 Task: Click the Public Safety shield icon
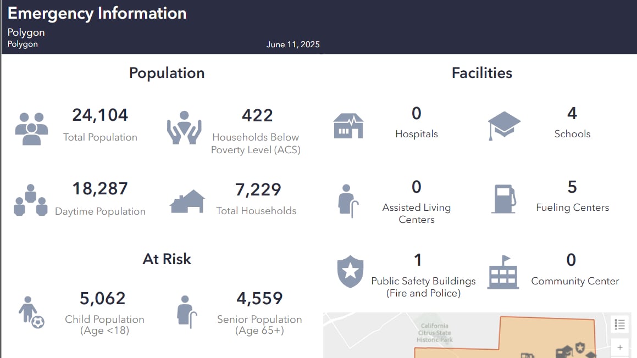pos(350,271)
